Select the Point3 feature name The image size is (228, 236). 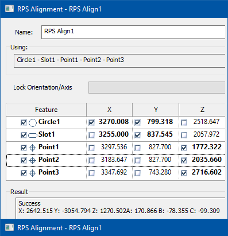coord(49,172)
